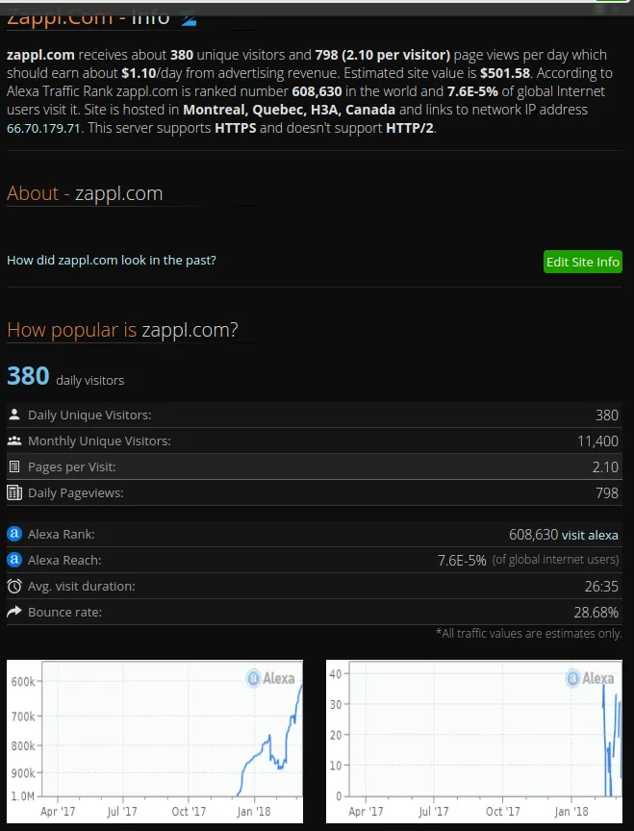Click the Alexa logo in rank chart

pyautogui.click(x=270, y=678)
